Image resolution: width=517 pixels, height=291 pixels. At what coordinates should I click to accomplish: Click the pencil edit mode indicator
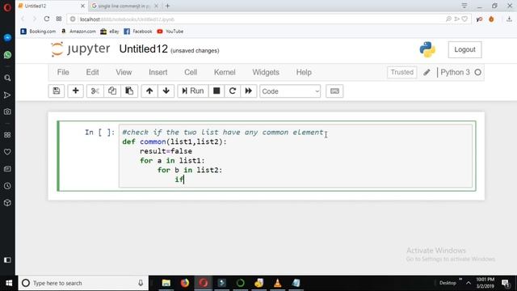(427, 72)
